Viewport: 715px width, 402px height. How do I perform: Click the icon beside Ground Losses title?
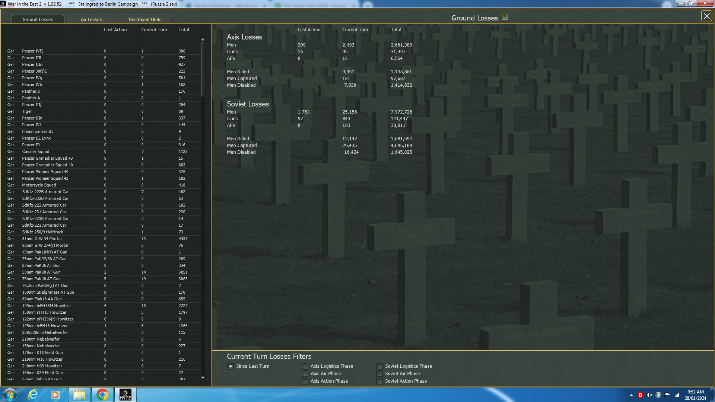click(505, 17)
